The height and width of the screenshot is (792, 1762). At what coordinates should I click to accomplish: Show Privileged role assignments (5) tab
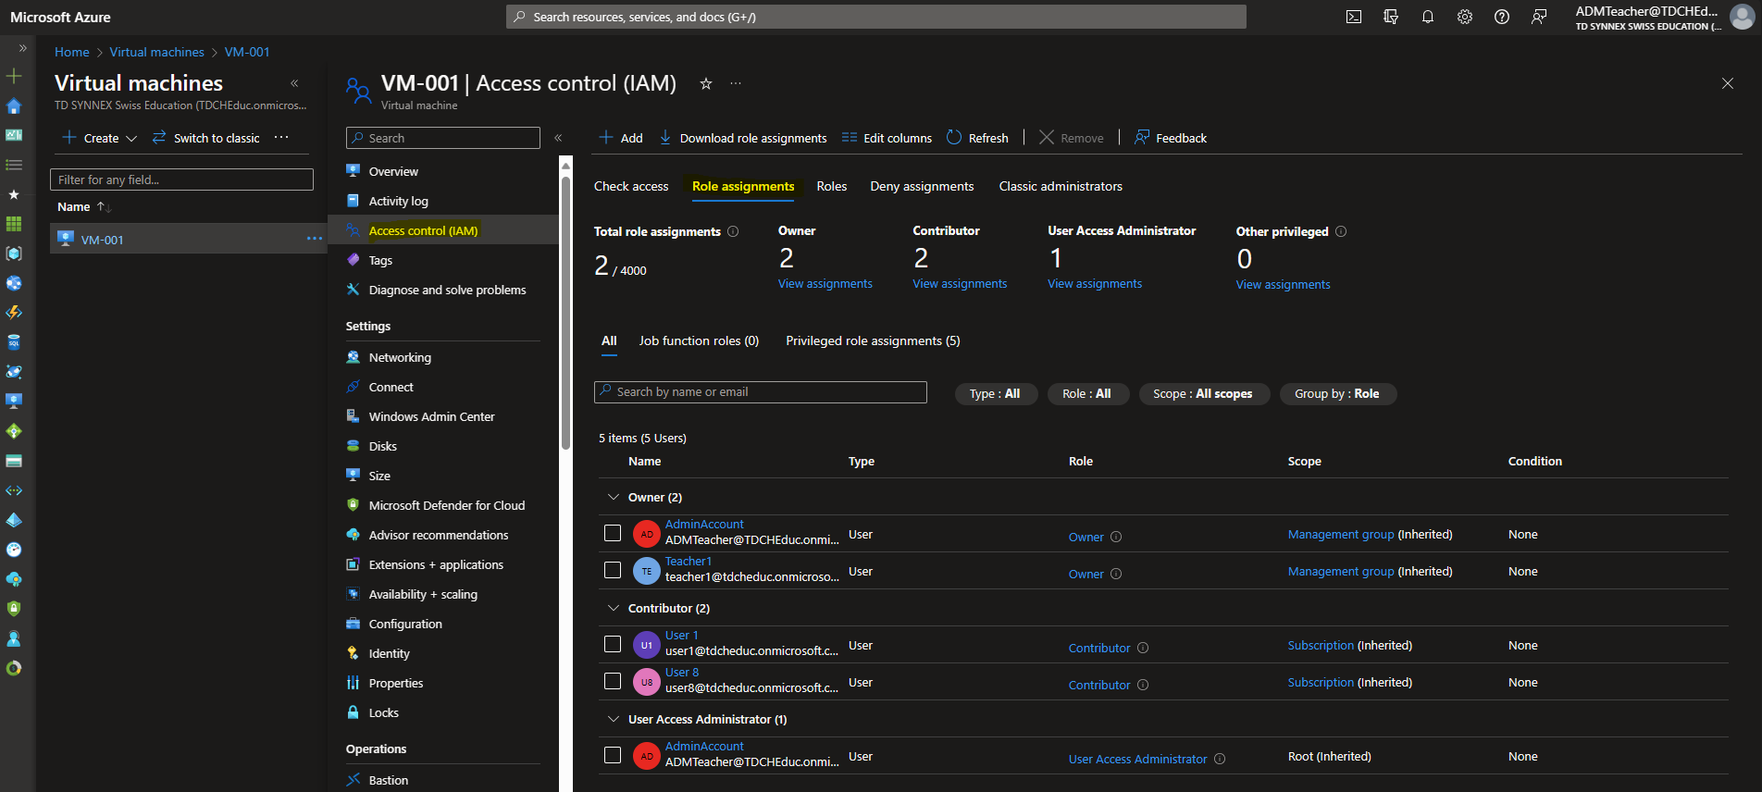pyautogui.click(x=873, y=340)
